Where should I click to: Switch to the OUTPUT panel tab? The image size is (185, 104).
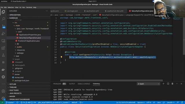coord(72,84)
